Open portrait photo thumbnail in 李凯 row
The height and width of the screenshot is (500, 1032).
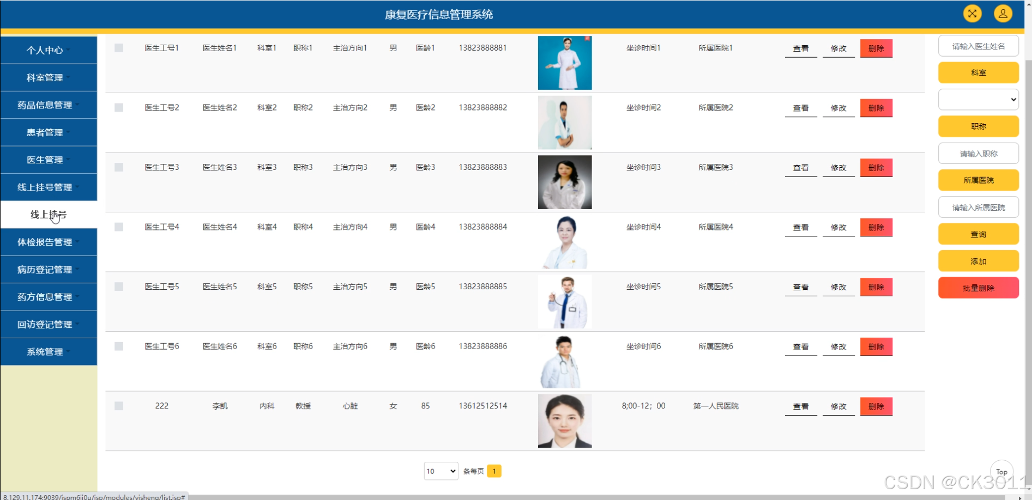click(565, 420)
